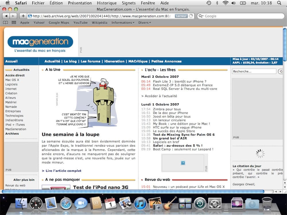The width and height of the screenshot is (287, 215).
Task: Expand the Informations bookmarks folder
Action: (123, 23)
